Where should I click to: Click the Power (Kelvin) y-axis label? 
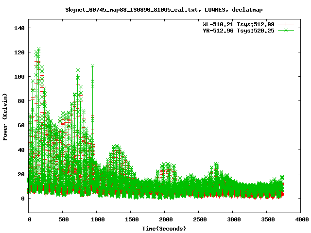click(x=5, y=117)
